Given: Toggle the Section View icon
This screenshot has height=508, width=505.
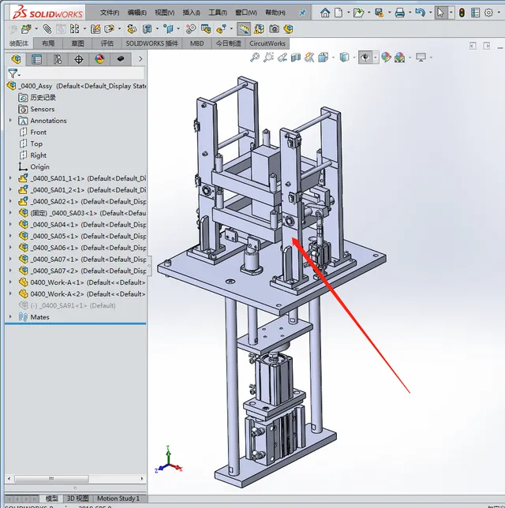Looking at the screenshot, I should (296, 58).
